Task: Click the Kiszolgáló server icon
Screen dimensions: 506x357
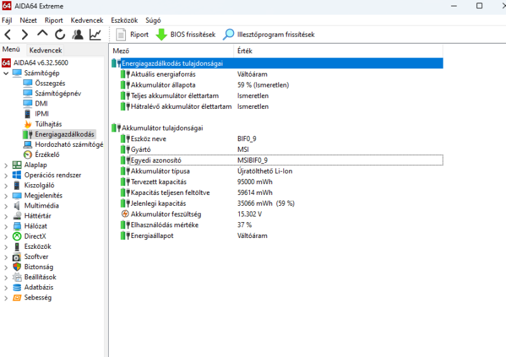Action: pyautogui.click(x=17, y=185)
